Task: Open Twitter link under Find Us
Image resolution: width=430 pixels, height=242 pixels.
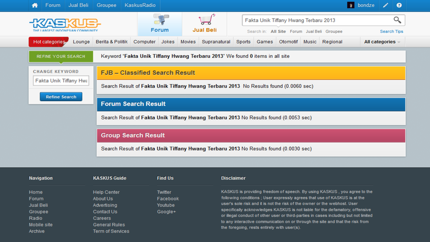Action: (x=164, y=192)
